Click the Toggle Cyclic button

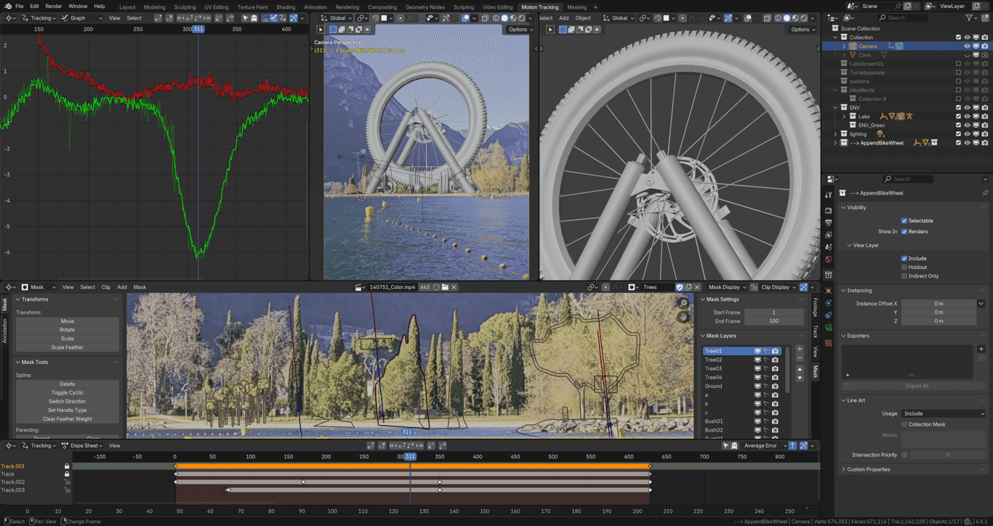(67, 392)
